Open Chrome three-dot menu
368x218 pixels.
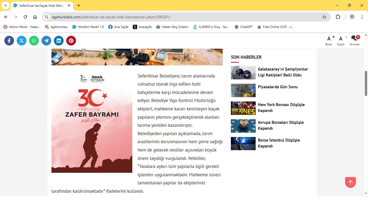pyautogui.click(x=362, y=17)
